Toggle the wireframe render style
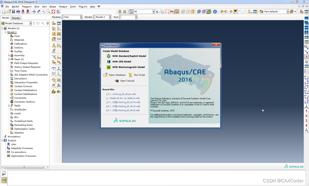This screenshot has height=186, width=309. point(183,12)
